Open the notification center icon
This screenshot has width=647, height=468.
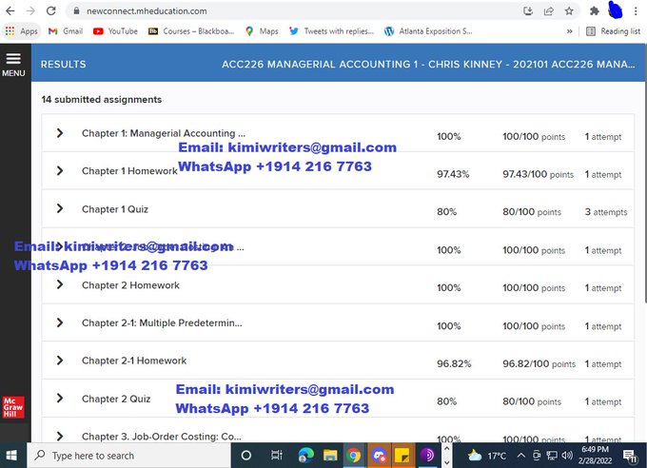tap(630, 456)
